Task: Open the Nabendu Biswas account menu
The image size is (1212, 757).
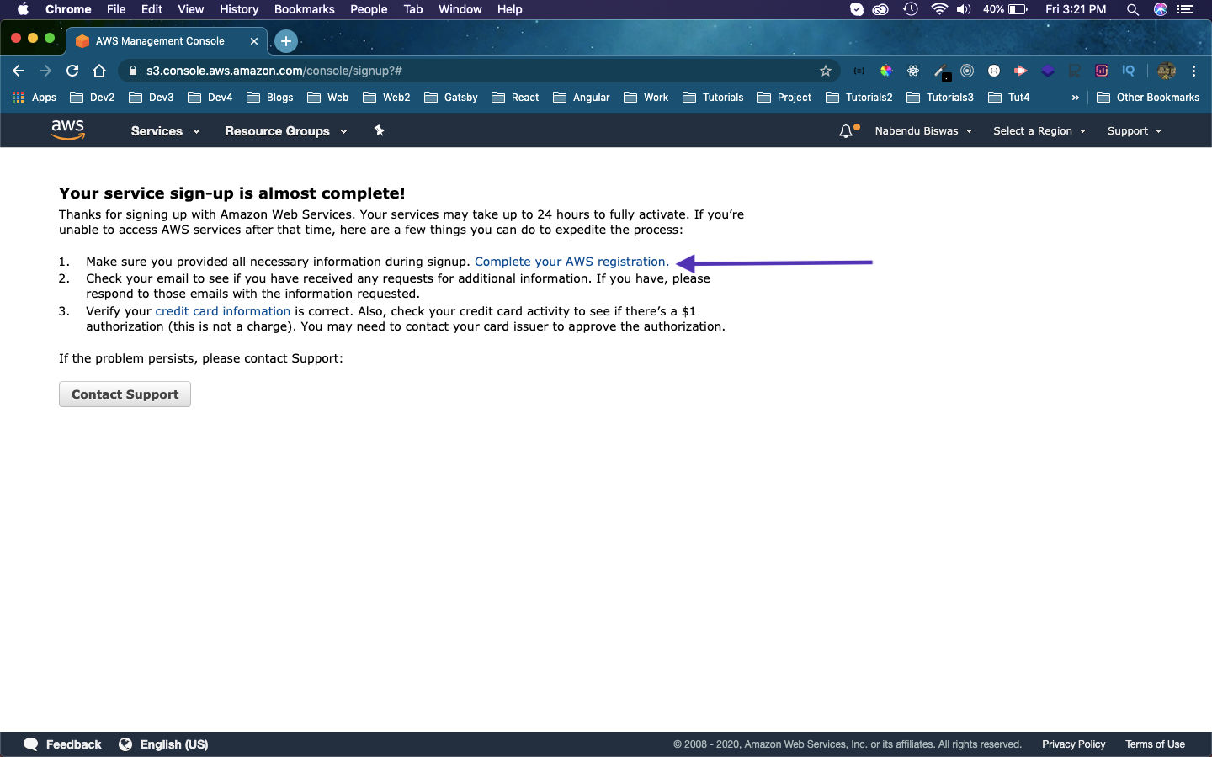Action: (x=923, y=130)
